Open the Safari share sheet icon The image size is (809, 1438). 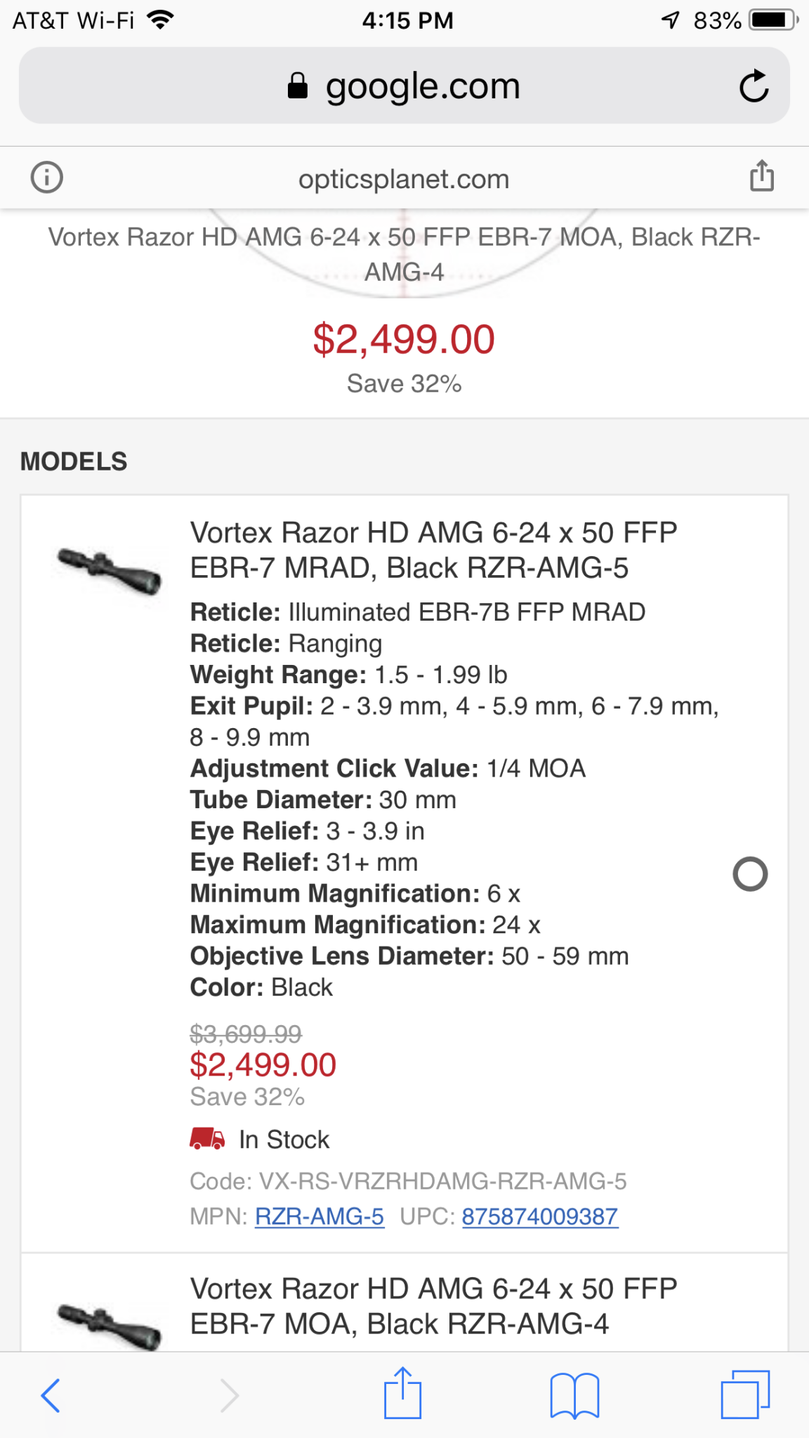[402, 1393]
